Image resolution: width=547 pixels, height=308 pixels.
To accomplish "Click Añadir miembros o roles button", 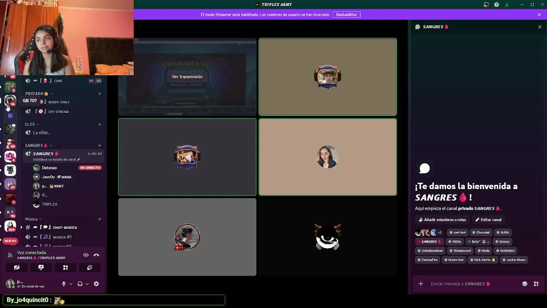I will pos(442,219).
